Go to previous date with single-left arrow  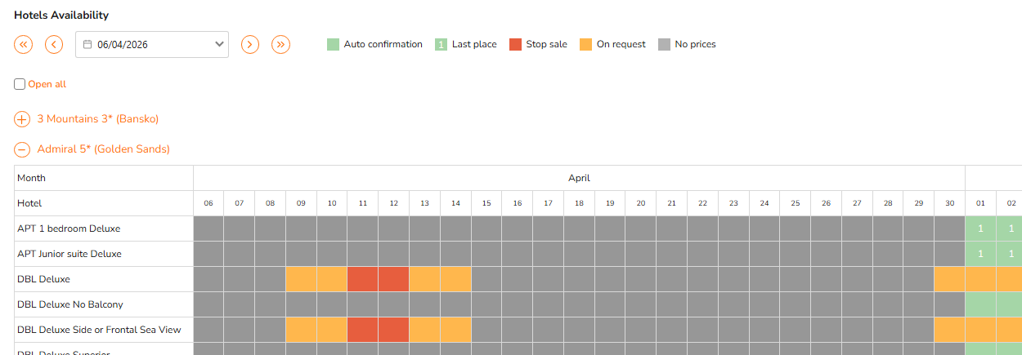[x=54, y=45]
